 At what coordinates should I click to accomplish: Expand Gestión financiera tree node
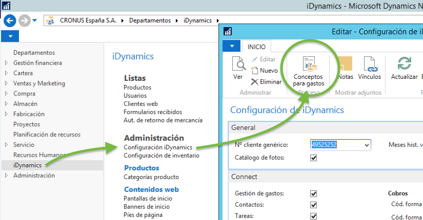coord(7,63)
